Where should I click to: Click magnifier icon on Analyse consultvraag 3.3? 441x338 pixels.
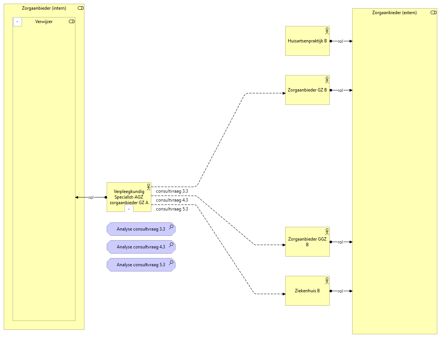click(x=171, y=227)
